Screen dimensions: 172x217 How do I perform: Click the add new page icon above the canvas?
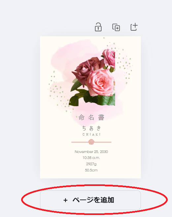pos(134,27)
